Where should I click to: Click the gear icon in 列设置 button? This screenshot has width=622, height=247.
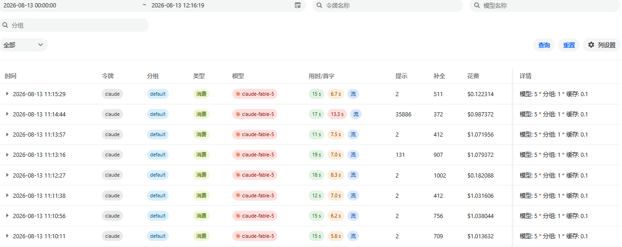coord(591,45)
